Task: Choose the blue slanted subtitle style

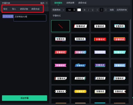Action: pyautogui.click(x=80, y=65)
